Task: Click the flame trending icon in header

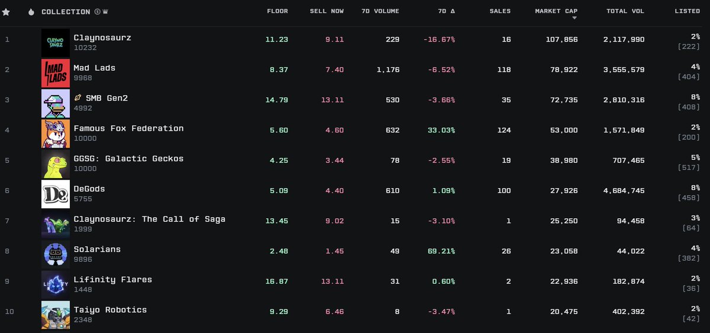Action: pyautogui.click(x=31, y=12)
